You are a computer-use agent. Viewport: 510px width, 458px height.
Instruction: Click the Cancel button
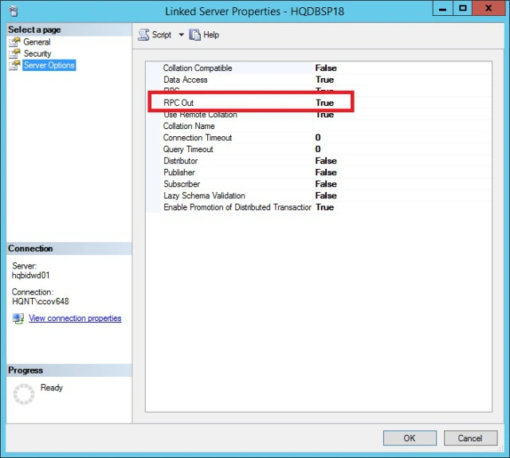(x=470, y=438)
